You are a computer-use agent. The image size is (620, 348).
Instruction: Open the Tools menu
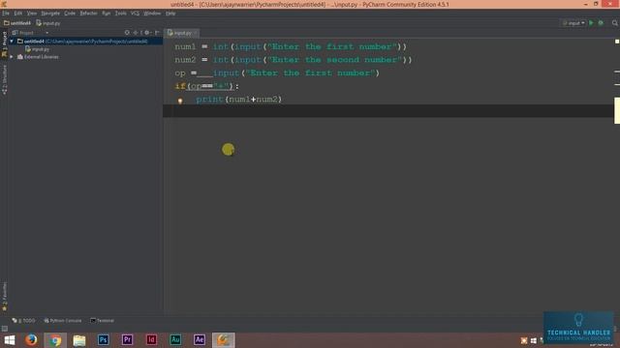[120, 13]
